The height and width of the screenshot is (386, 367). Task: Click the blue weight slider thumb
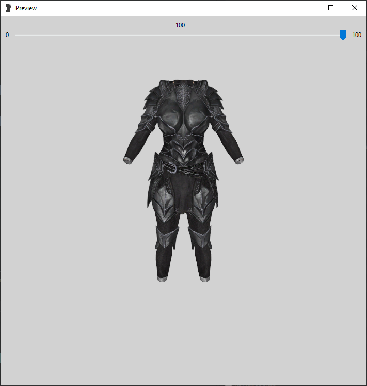point(343,35)
